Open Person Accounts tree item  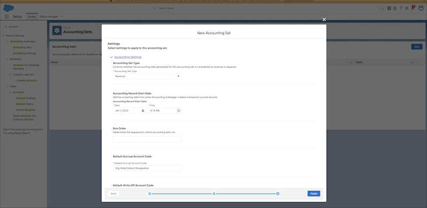pyautogui.click(x=26, y=110)
